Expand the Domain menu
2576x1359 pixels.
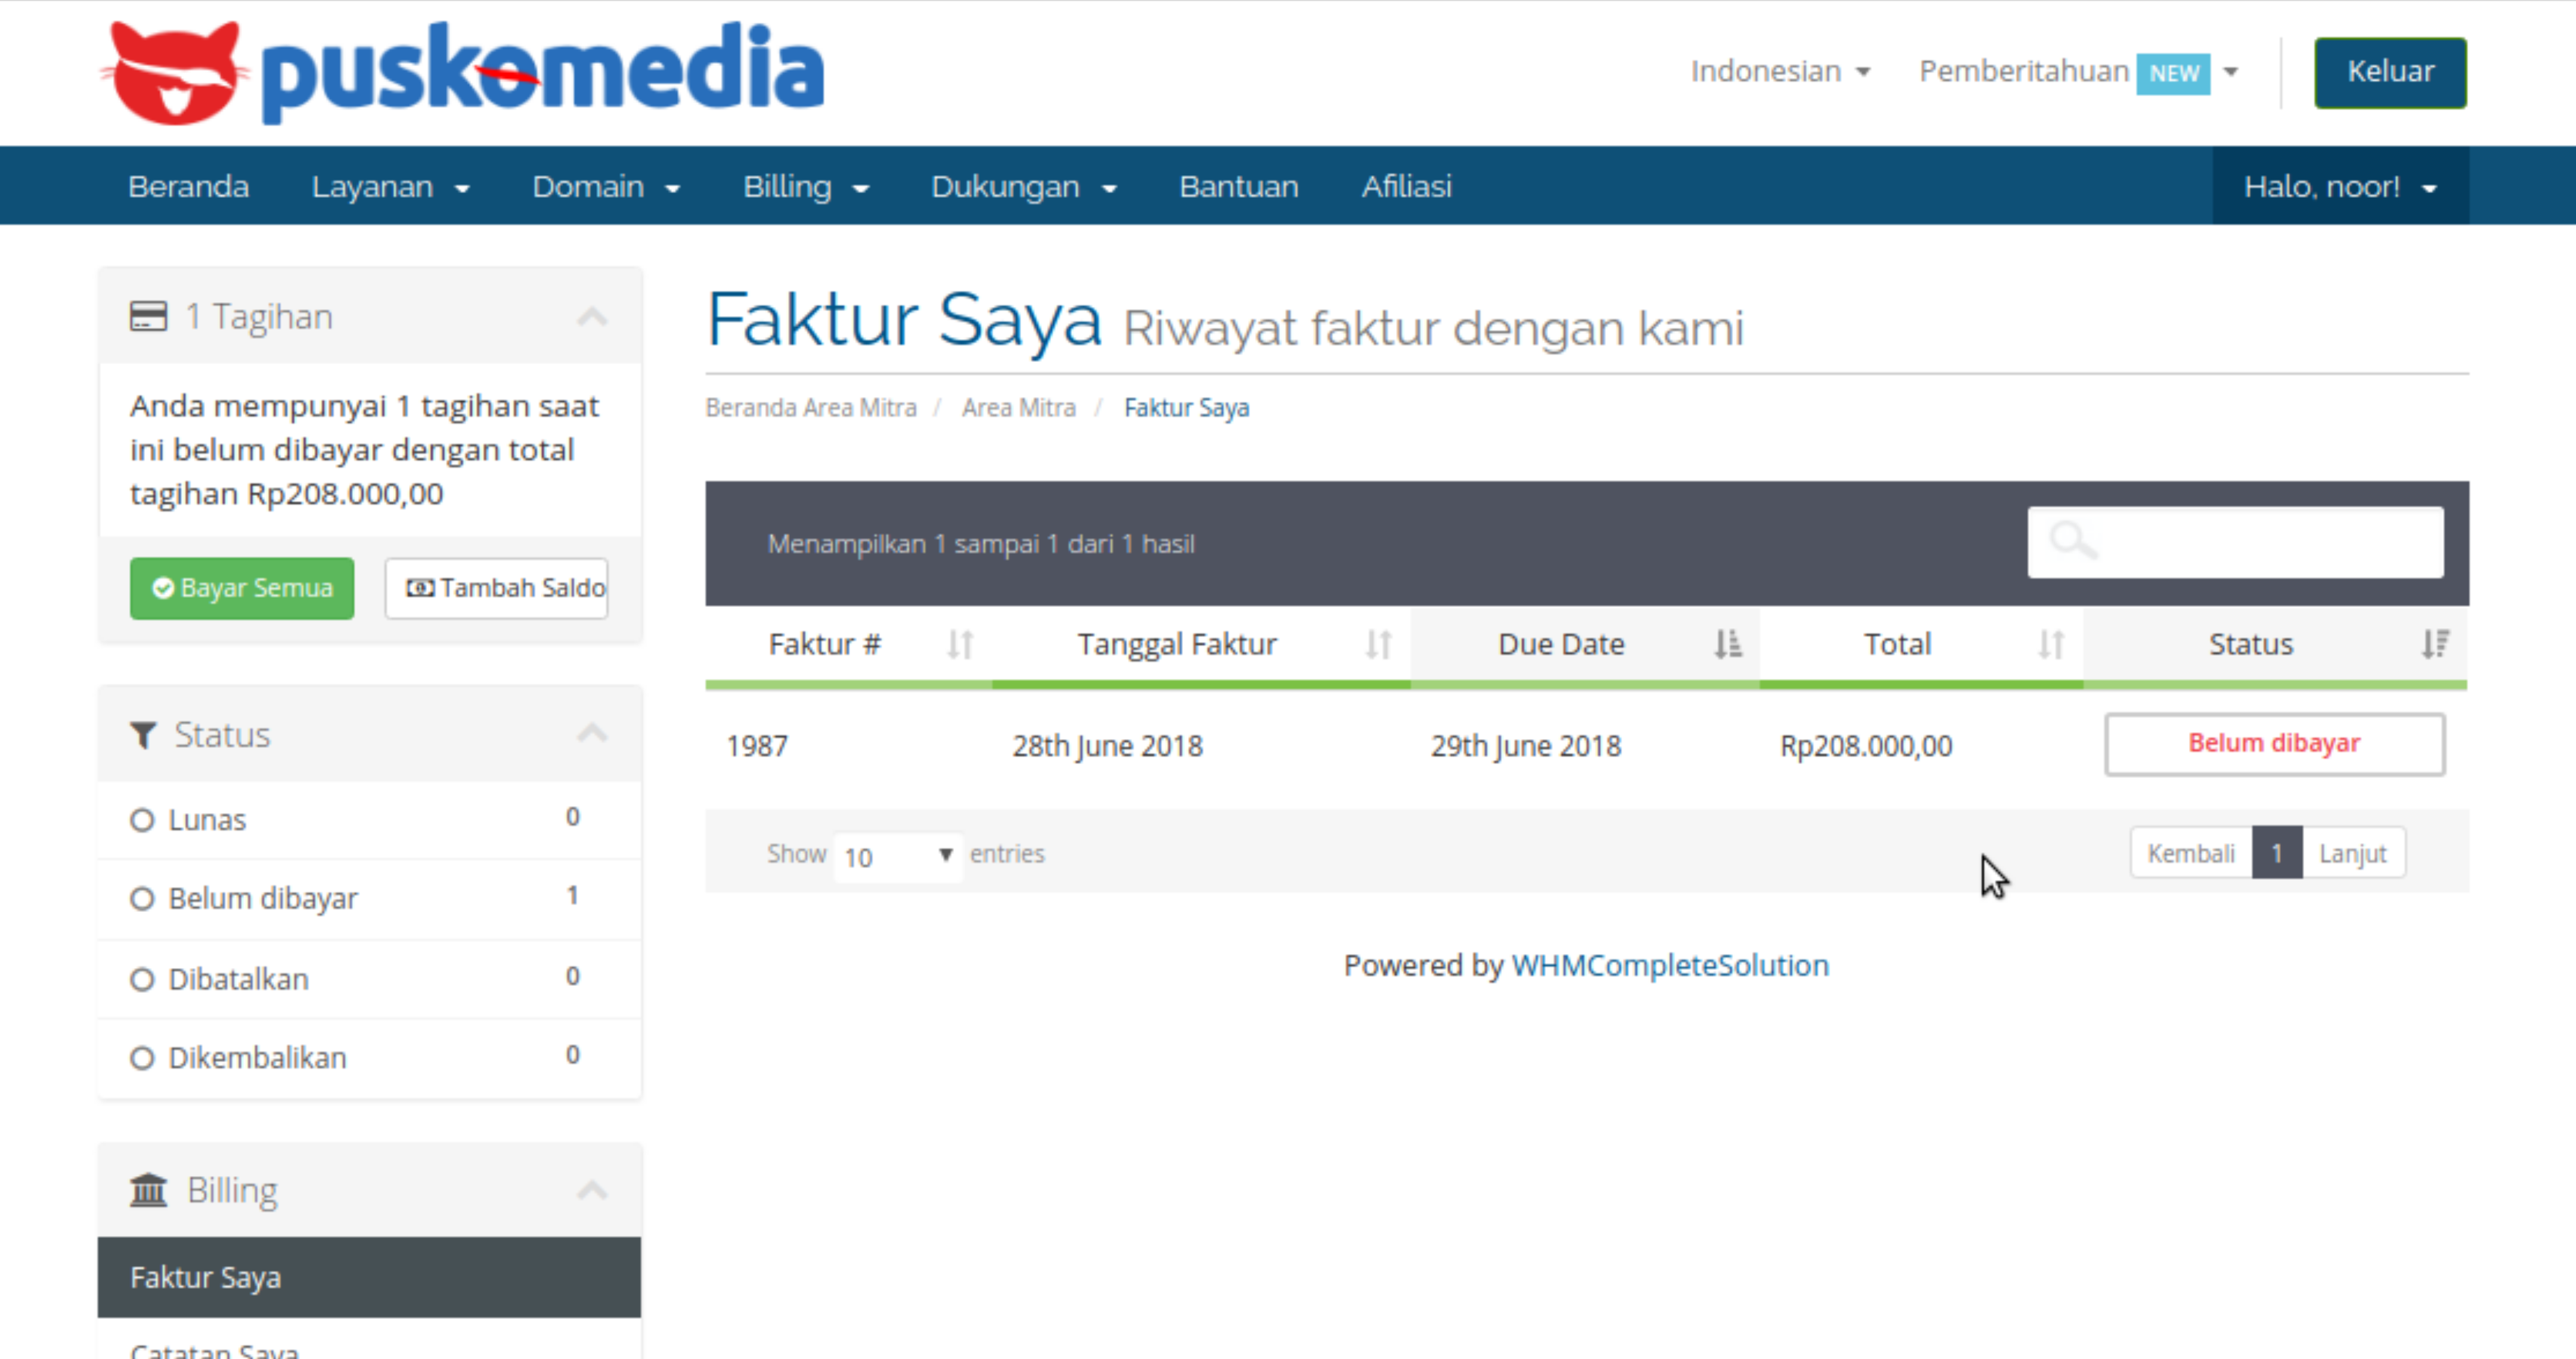(606, 186)
